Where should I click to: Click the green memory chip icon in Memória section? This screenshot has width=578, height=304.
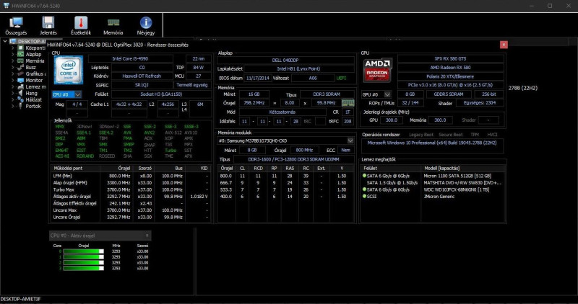click(348, 103)
